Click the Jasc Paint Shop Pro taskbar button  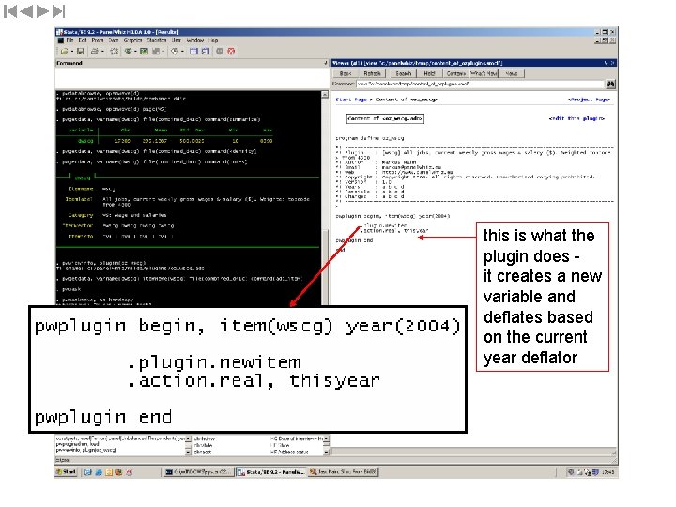tap(344, 472)
